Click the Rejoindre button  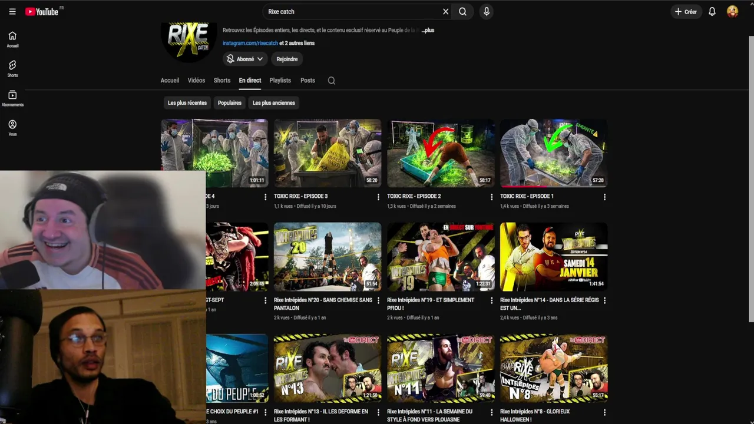287,59
